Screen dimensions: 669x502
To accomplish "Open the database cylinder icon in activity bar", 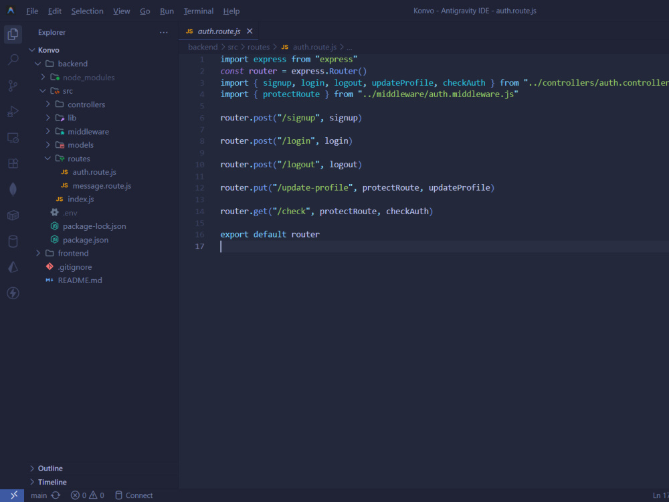I will tap(13, 242).
